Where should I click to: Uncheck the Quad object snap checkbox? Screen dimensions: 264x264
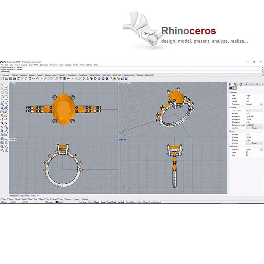[x=51, y=199]
